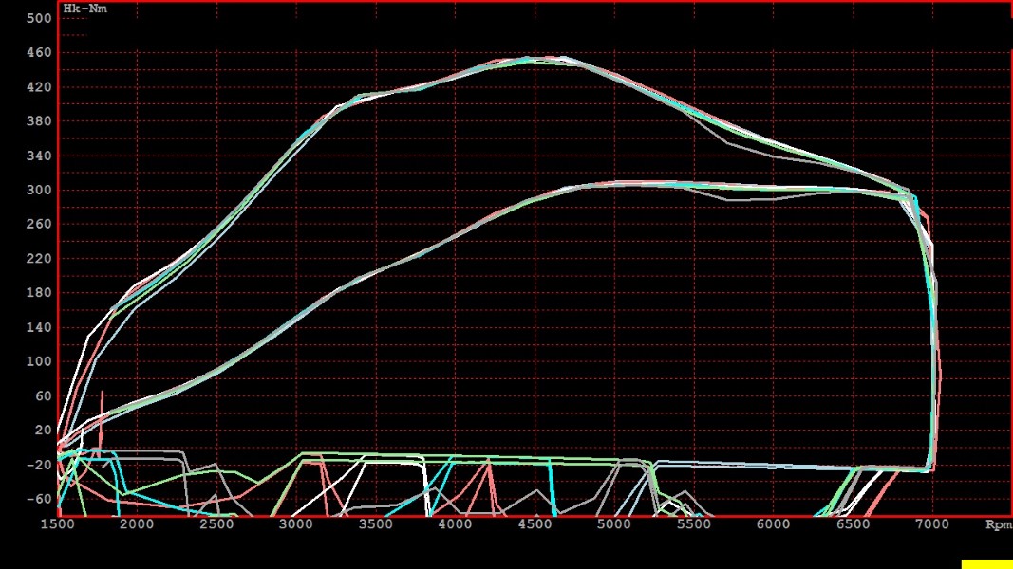This screenshot has height=569, width=1013.
Task: Select the -20 label on vertical axis
Action: (x=39, y=464)
